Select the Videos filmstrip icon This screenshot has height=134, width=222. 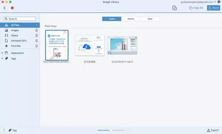(6, 35)
